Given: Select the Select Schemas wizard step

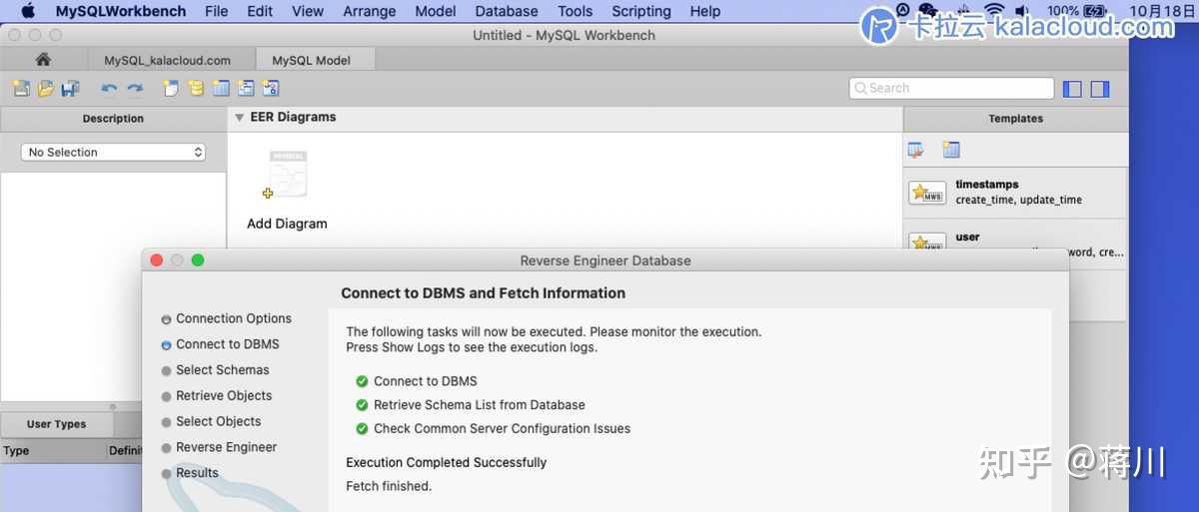Looking at the screenshot, I should (223, 370).
